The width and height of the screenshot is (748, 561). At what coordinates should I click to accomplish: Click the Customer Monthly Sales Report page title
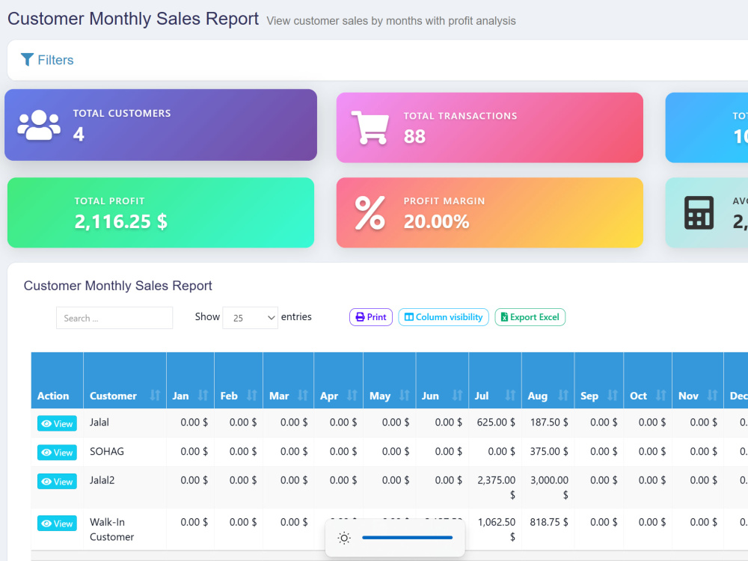(x=133, y=19)
